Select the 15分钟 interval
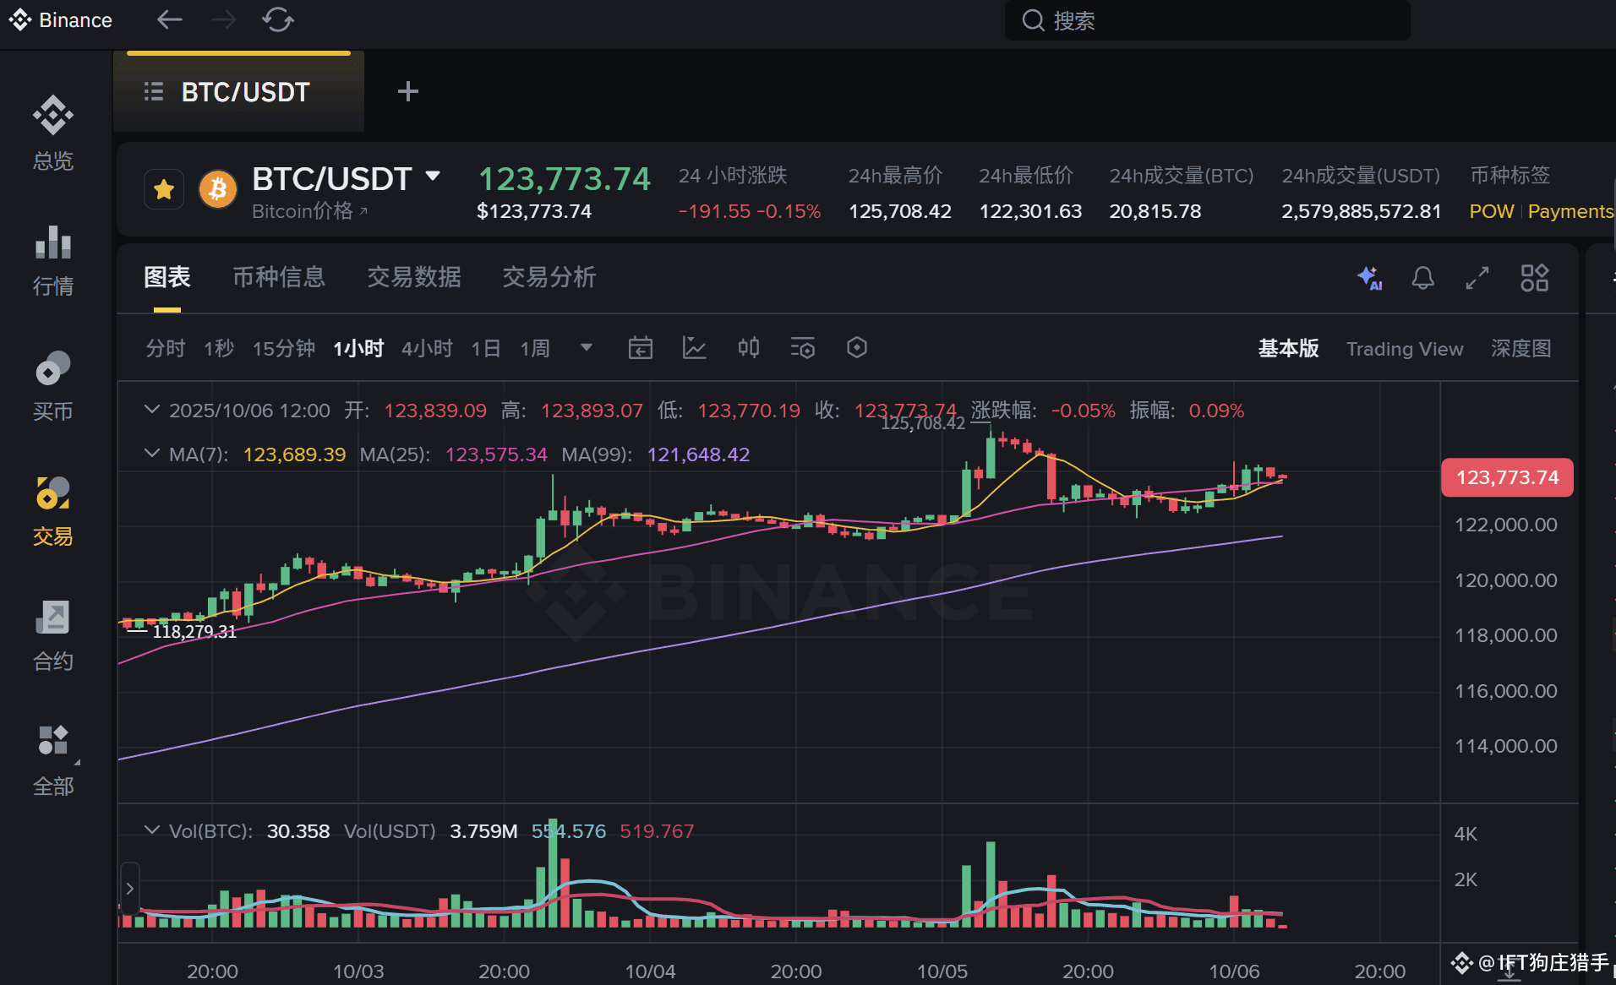The width and height of the screenshot is (1616, 985). click(284, 348)
